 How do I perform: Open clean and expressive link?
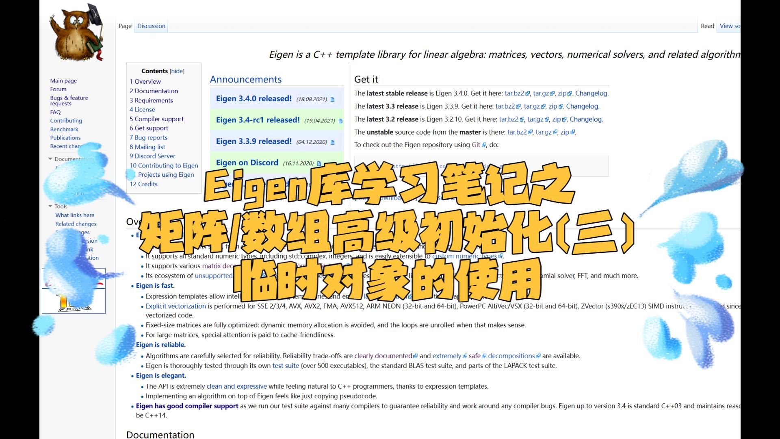tap(236, 386)
